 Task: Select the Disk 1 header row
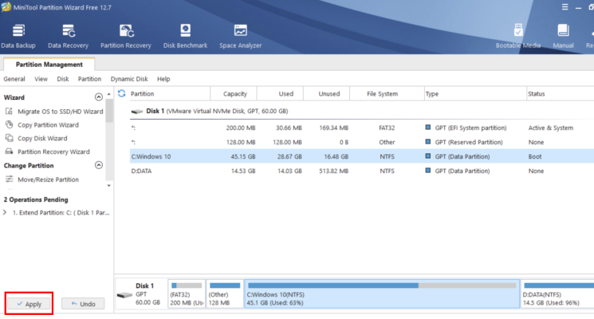[362, 111]
